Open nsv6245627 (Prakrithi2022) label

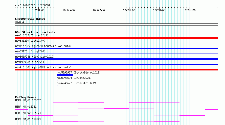(76, 83)
